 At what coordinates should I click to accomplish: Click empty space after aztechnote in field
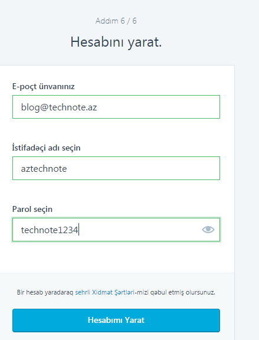(143, 168)
